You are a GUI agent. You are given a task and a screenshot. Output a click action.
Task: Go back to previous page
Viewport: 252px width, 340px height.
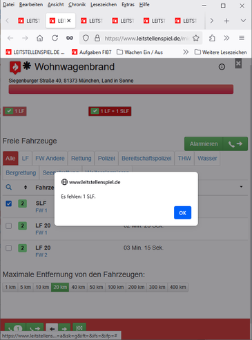[x=10, y=38]
